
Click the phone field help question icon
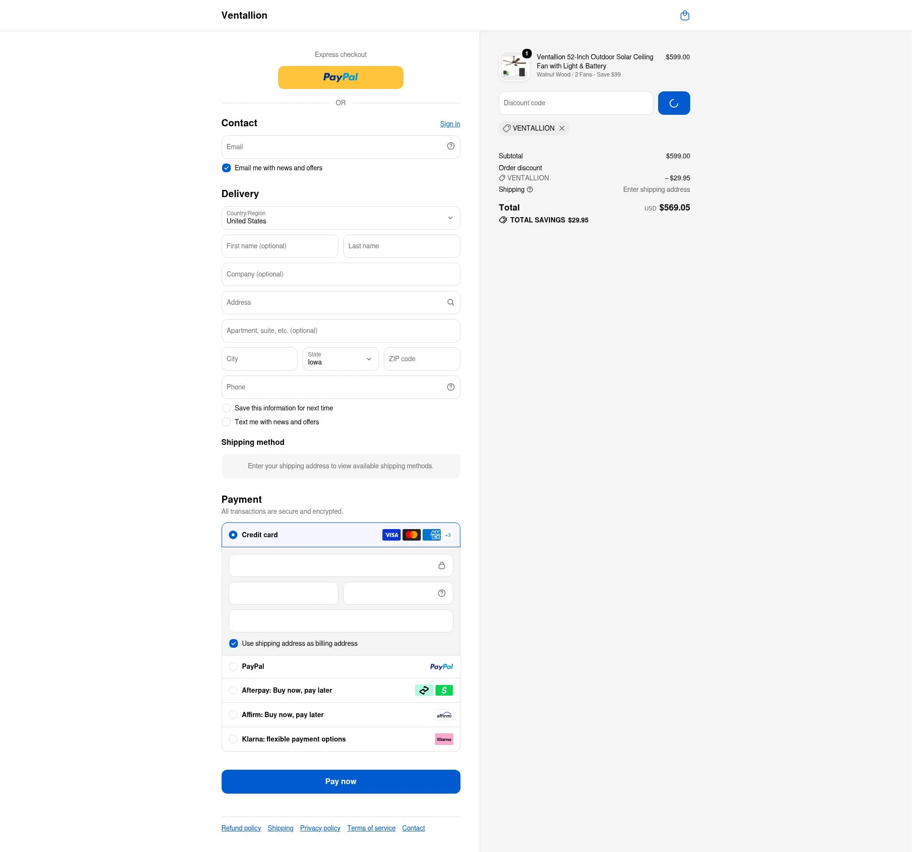tap(450, 387)
